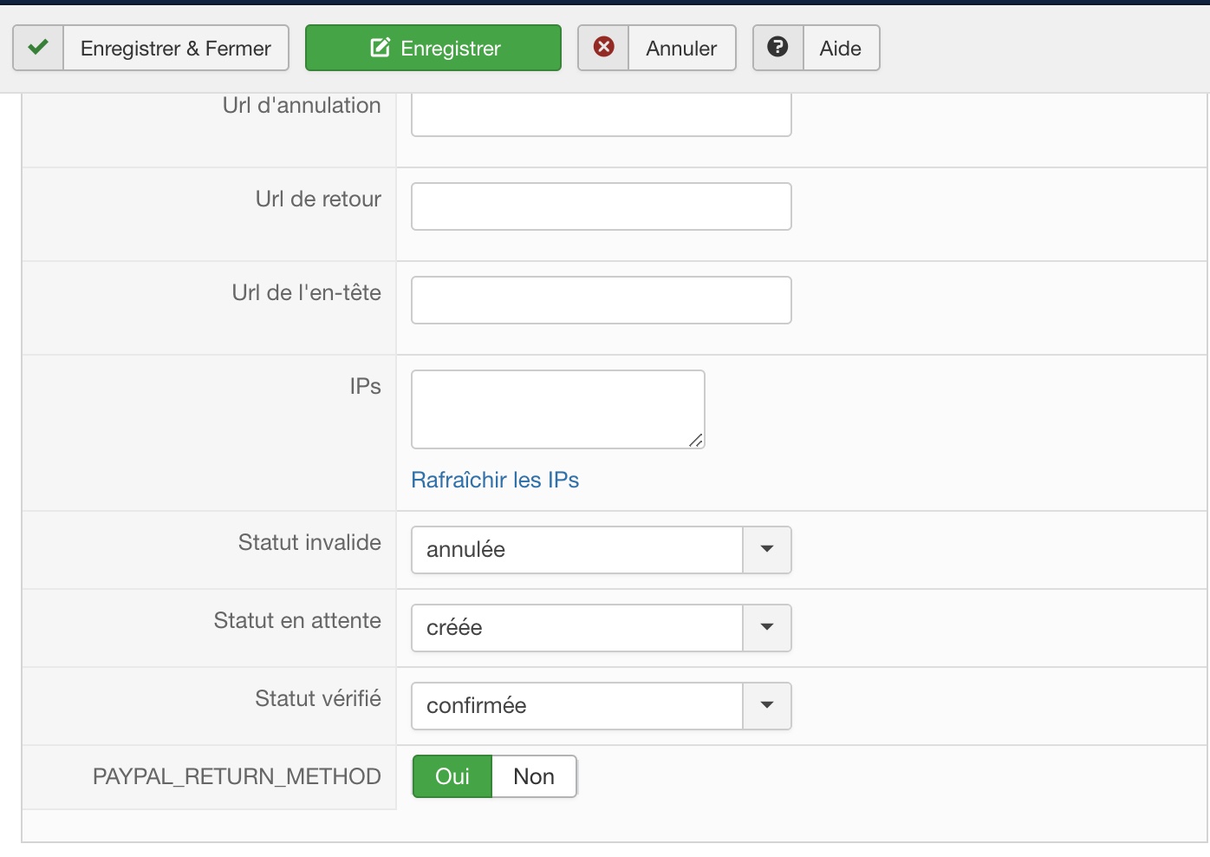This screenshot has height=857, width=1210.
Task: Expand the Statut en attente dropdown arrow
Action: coord(767,627)
